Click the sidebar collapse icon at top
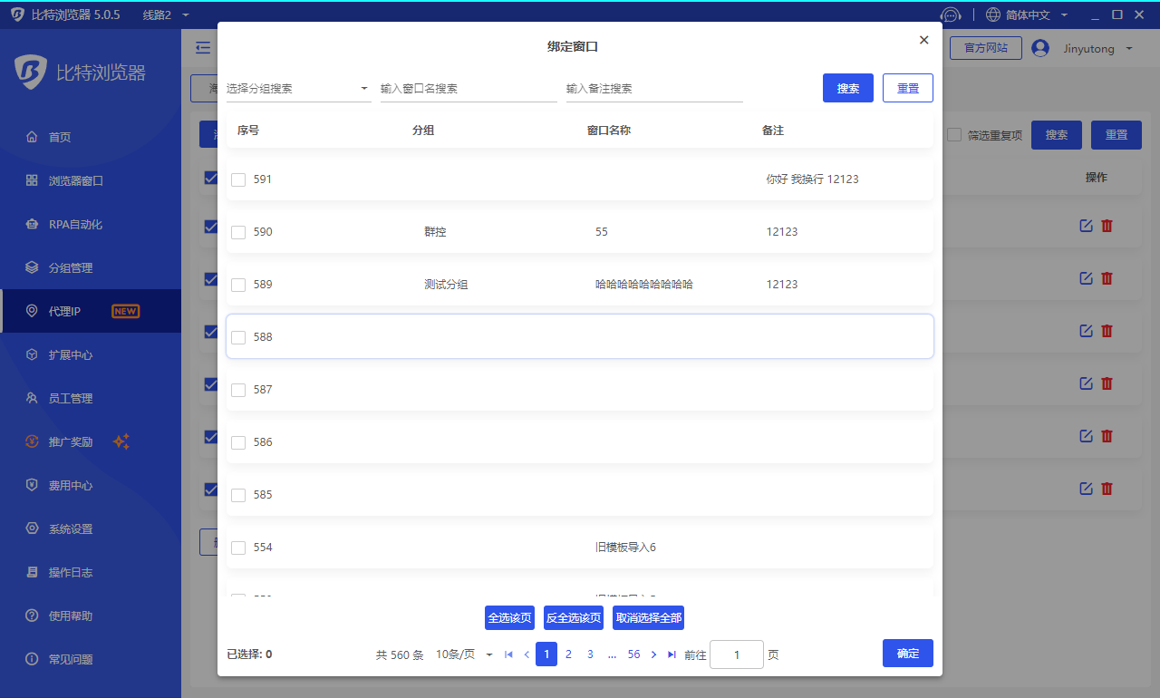The height and width of the screenshot is (698, 1160). pos(203,48)
